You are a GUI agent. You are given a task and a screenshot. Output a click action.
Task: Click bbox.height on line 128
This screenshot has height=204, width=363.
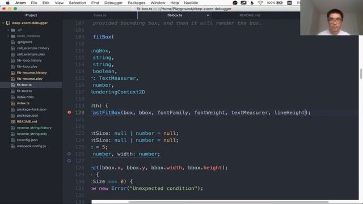(x=205, y=168)
